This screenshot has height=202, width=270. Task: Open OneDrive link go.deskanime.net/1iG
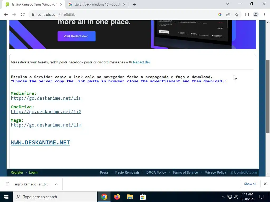pyautogui.click(x=46, y=112)
